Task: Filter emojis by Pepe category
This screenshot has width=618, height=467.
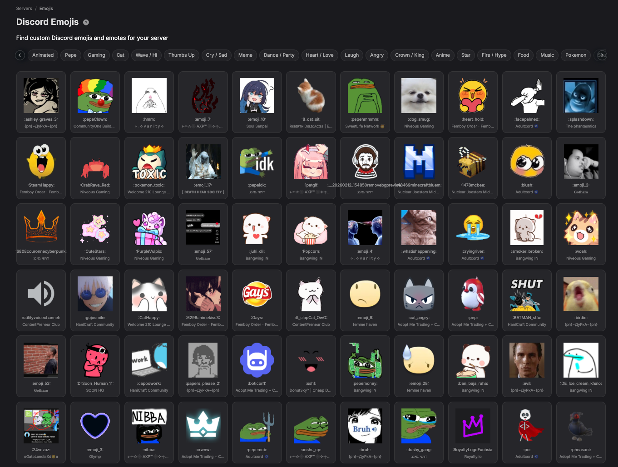Action: pyautogui.click(x=71, y=55)
